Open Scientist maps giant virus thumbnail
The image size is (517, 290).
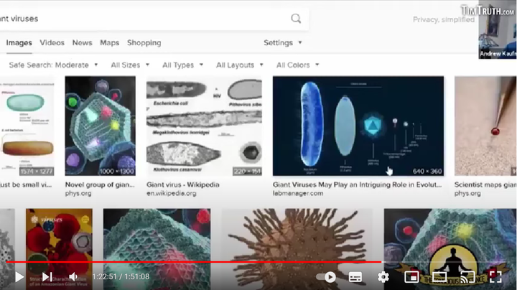(x=485, y=126)
